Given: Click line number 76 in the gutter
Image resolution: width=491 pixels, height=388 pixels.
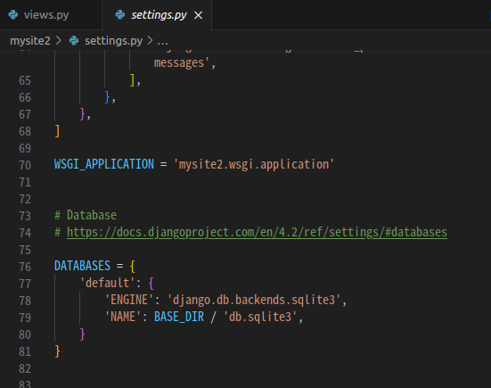Looking at the screenshot, I should (25, 267).
